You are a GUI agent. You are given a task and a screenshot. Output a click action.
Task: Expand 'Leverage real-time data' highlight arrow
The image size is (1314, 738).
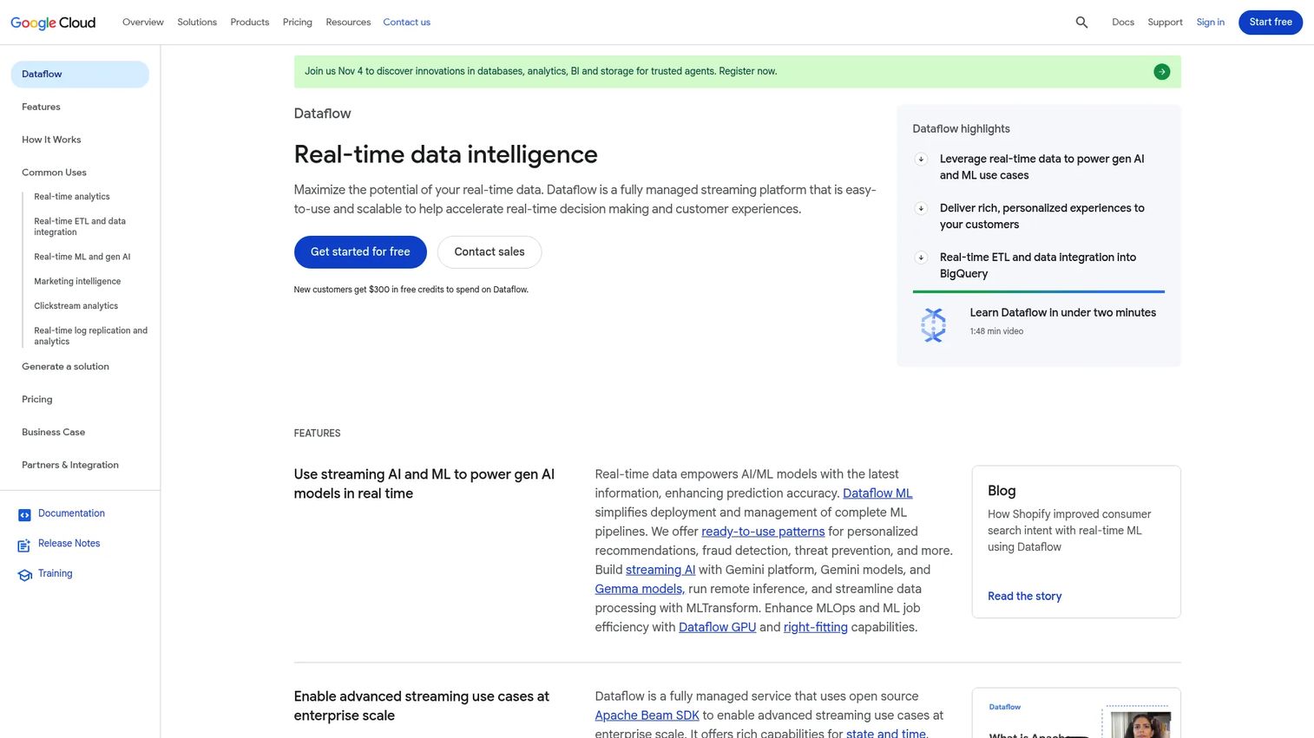point(921,160)
